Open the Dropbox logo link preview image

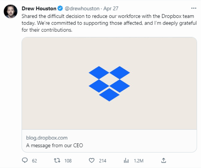click(x=109, y=83)
